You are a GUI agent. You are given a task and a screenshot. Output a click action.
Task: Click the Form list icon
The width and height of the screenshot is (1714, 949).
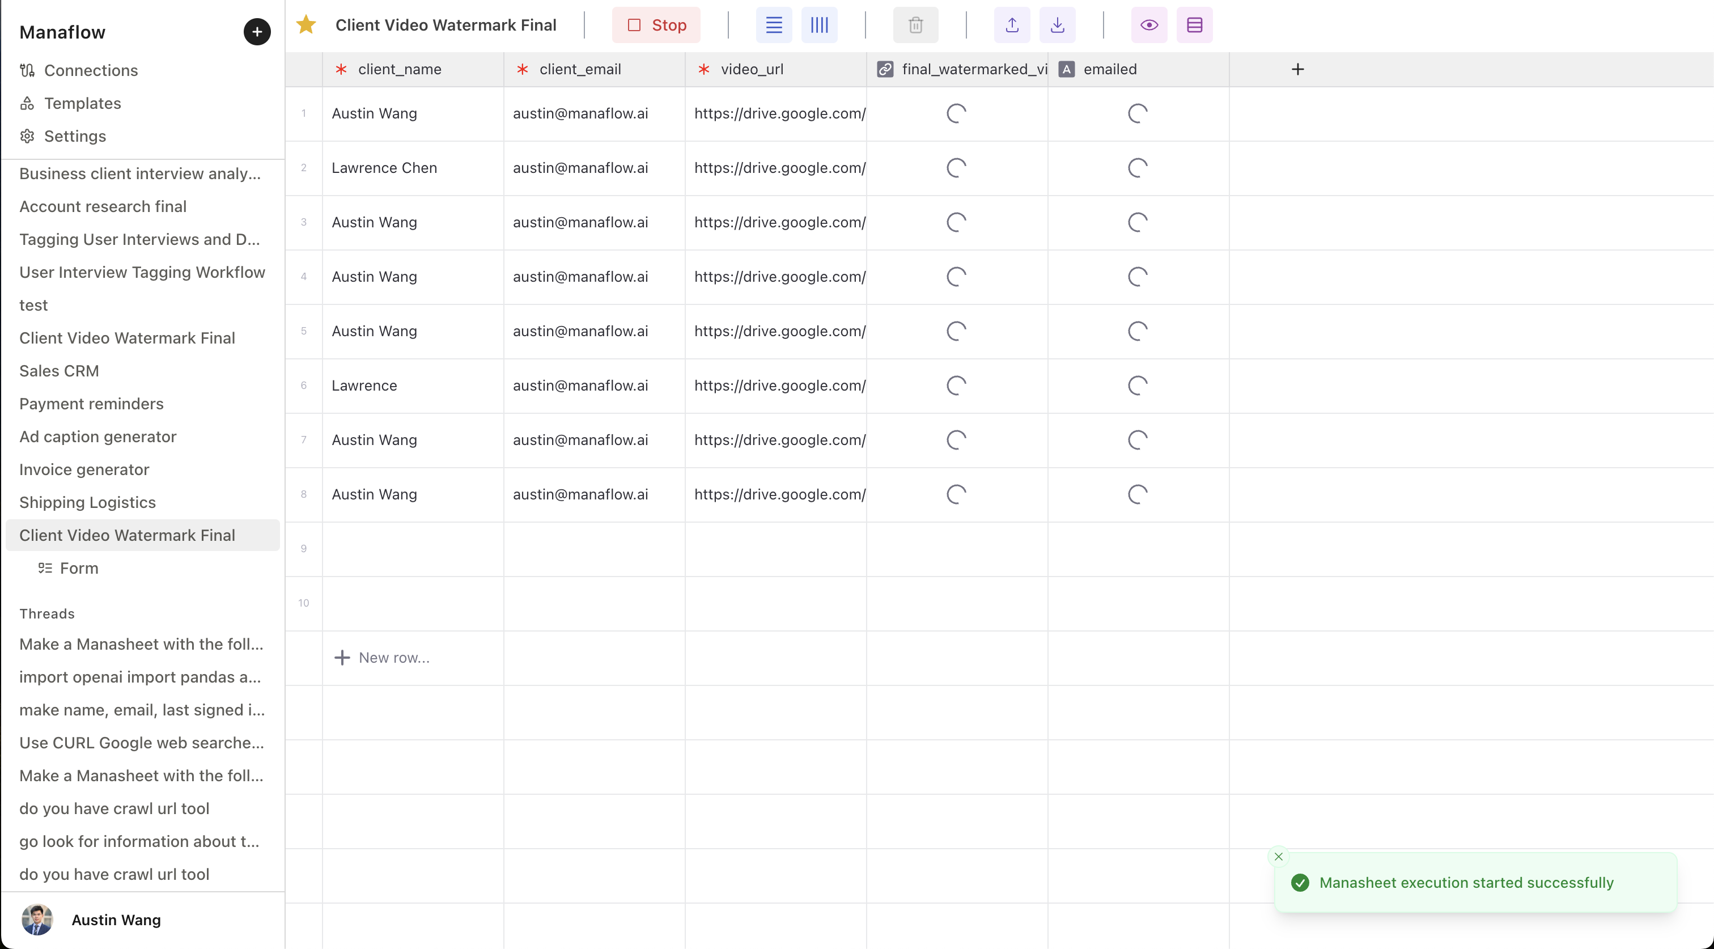click(45, 569)
